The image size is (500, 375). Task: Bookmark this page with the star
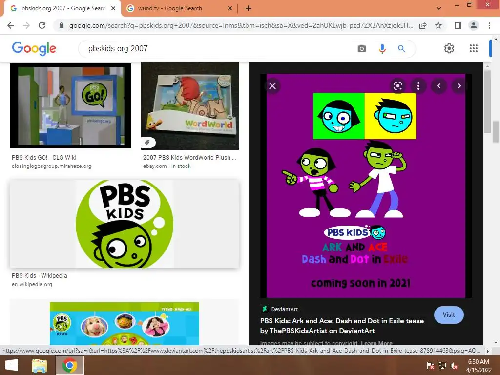pos(438,25)
